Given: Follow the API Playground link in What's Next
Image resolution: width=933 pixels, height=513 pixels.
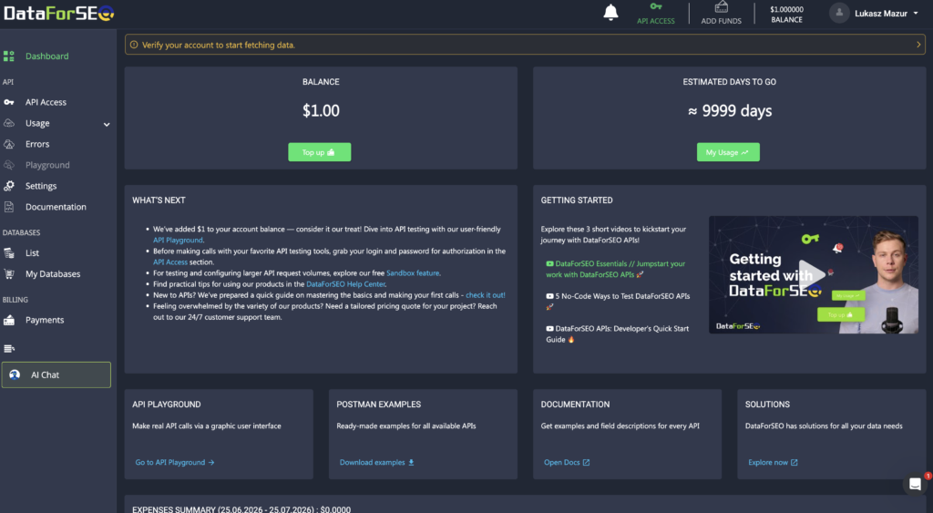Looking at the screenshot, I should [178, 240].
